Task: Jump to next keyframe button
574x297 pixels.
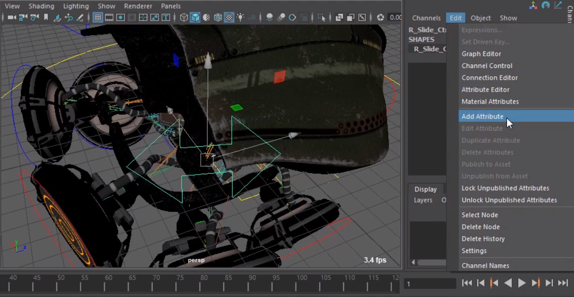Action: coord(536,283)
